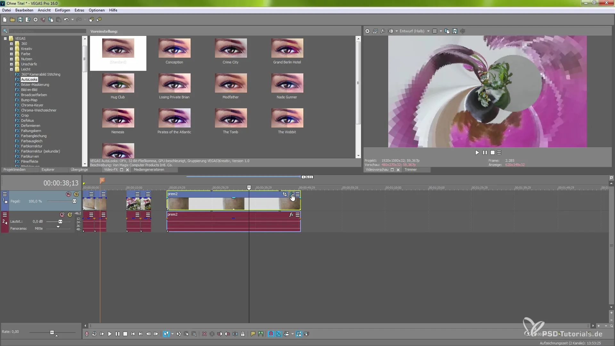Click the selection edit tool icon
Viewport: 615px width, 346px height.
coord(186,334)
